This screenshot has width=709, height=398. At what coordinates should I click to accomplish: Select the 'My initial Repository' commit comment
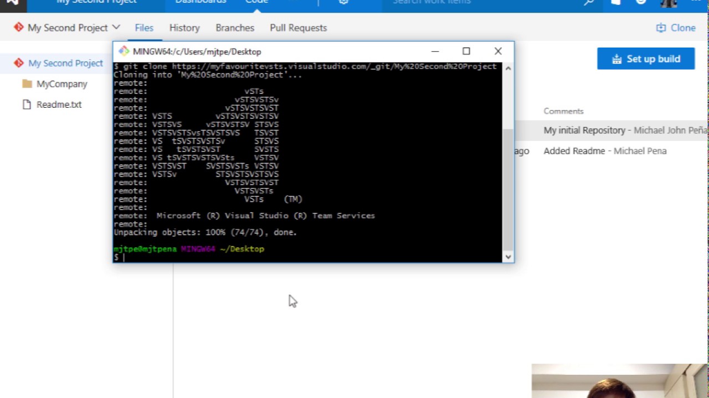(584, 130)
